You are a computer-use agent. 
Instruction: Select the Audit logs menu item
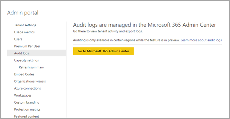[x=37, y=53]
